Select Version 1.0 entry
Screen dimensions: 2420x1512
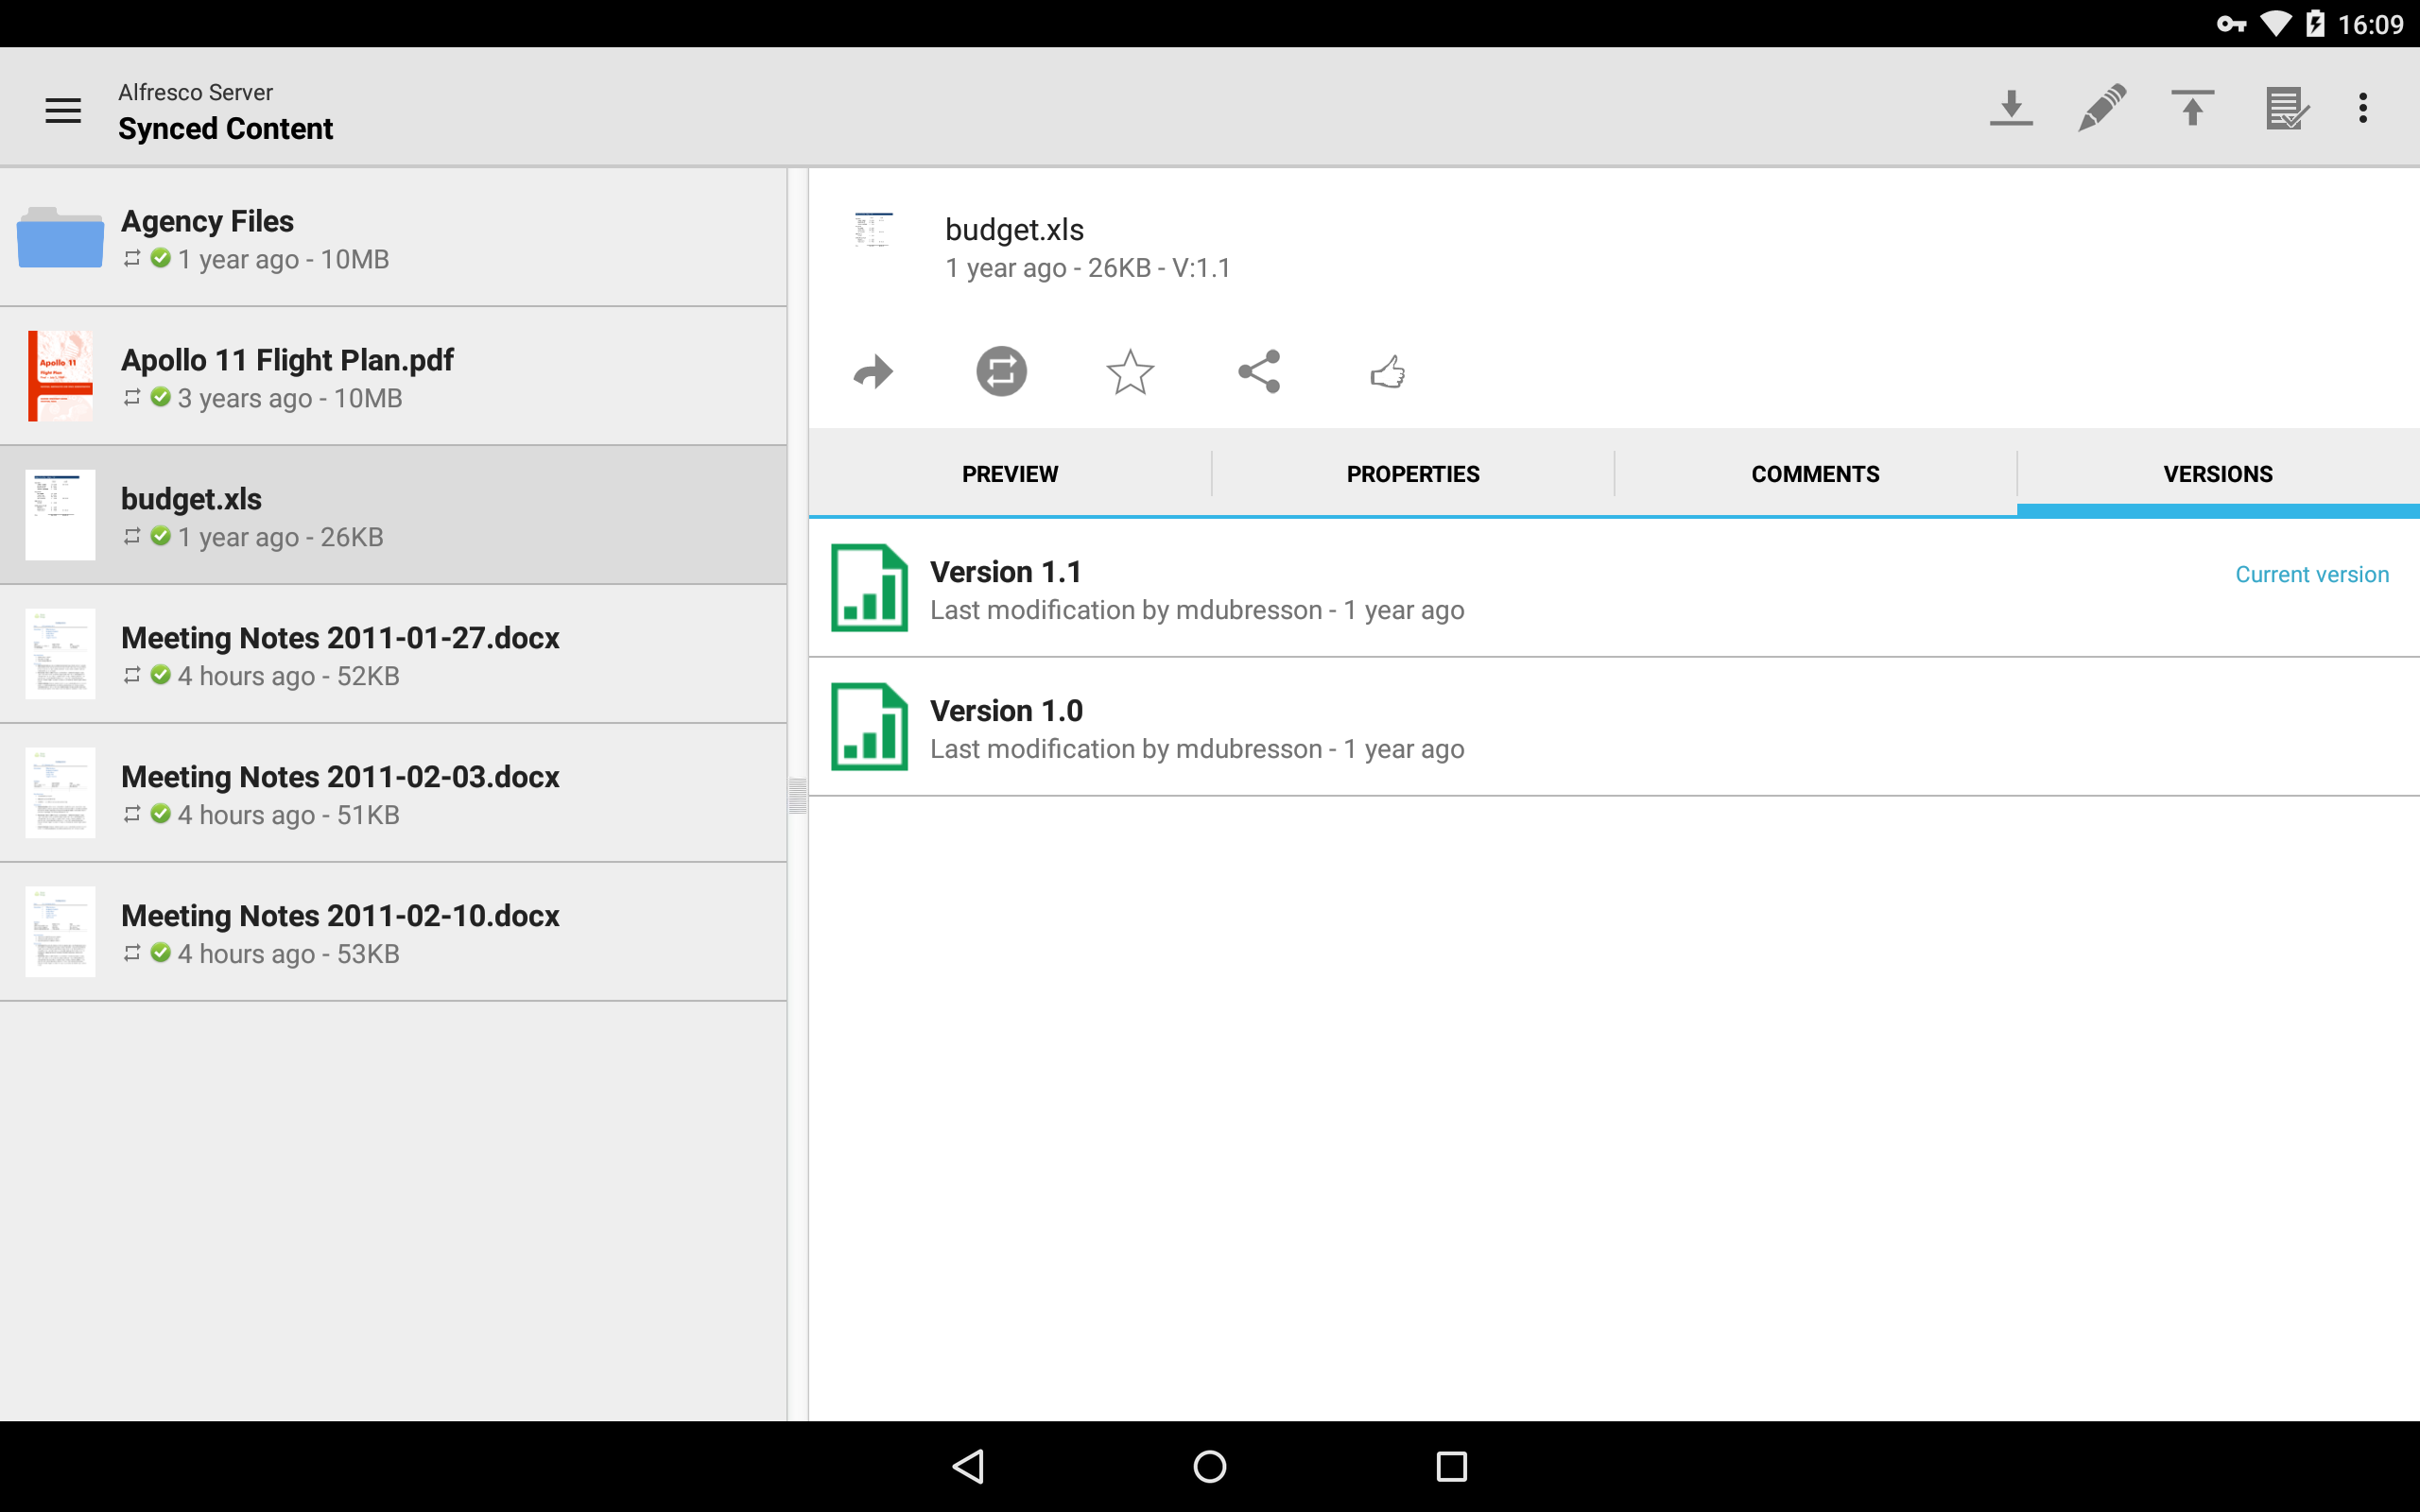pos(1614,727)
